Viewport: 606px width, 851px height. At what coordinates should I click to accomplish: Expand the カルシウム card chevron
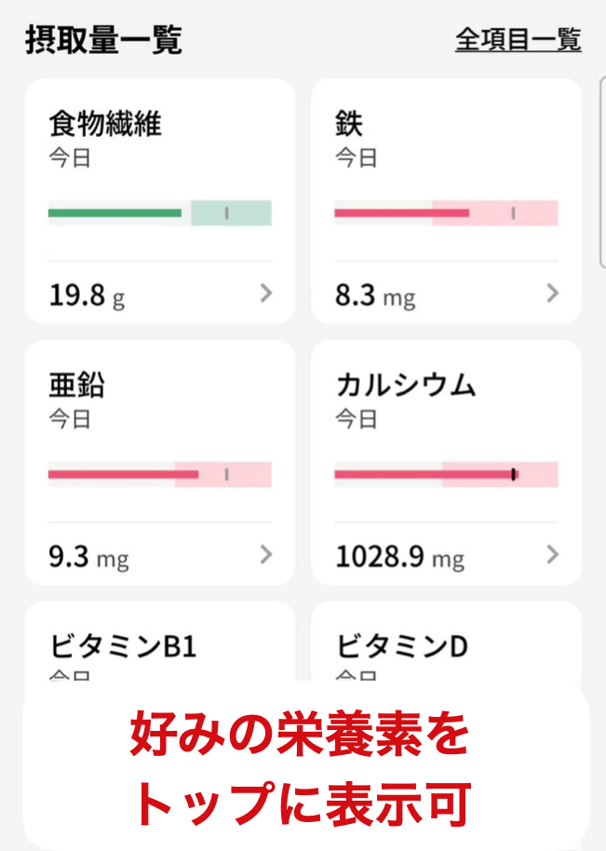[553, 555]
